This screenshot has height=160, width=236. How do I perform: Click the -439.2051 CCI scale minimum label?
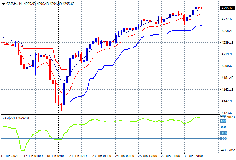tap(228, 150)
